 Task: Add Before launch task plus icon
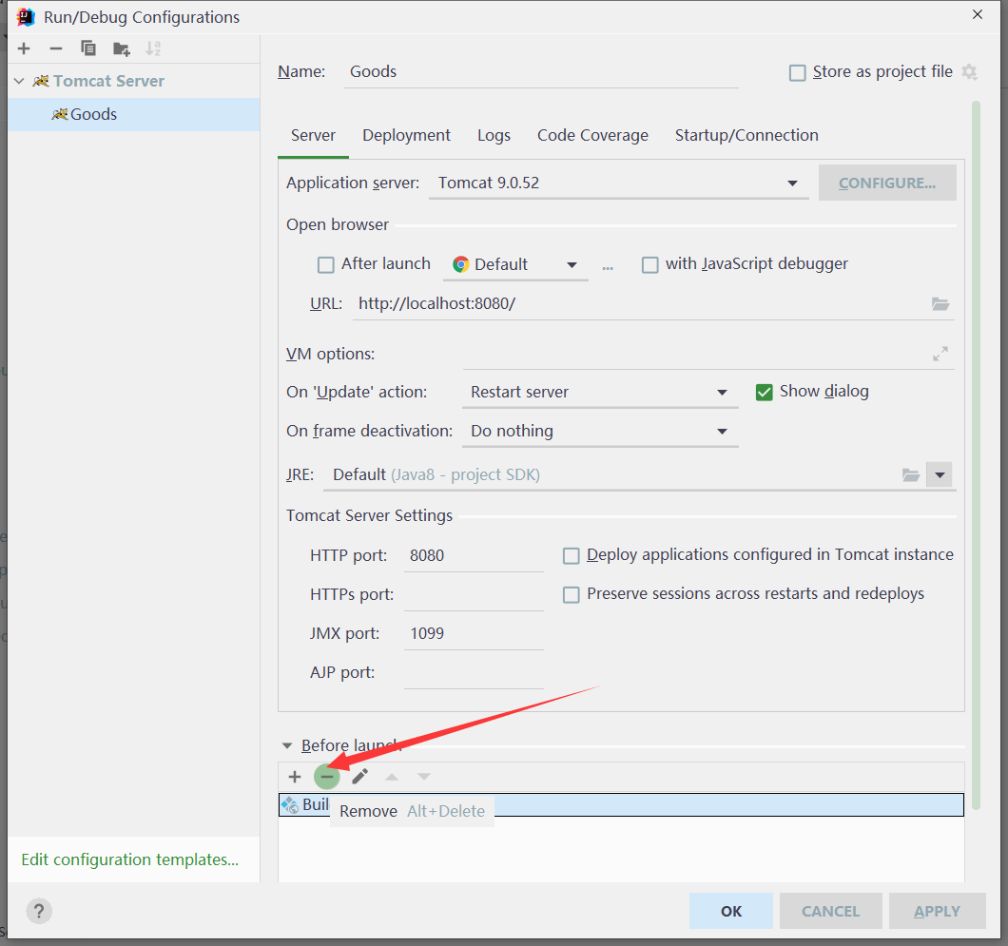point(295,777)
